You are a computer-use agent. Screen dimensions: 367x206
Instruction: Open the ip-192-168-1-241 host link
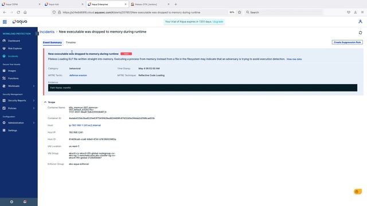(85, 125)
